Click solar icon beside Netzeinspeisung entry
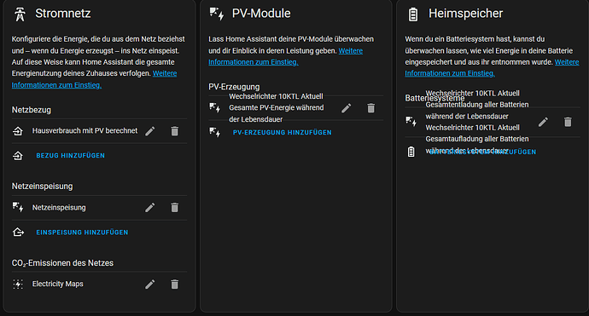 [18, 207]
